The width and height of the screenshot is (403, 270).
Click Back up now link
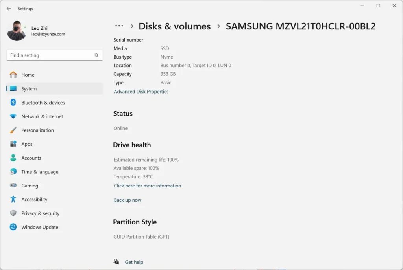(x=128, y=200)
